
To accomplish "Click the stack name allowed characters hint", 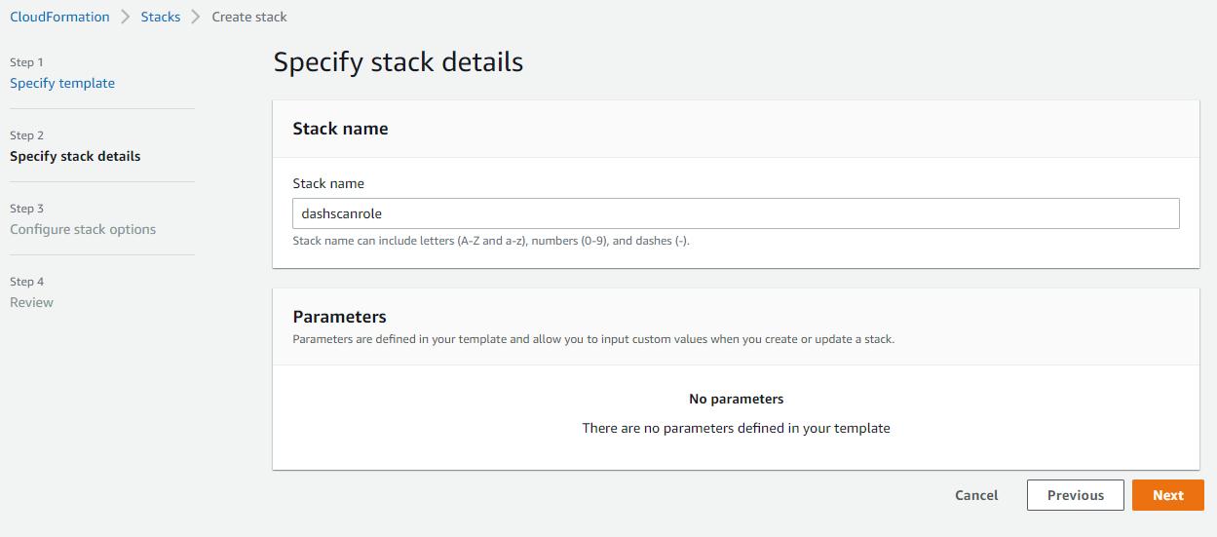I will (491, 241).
